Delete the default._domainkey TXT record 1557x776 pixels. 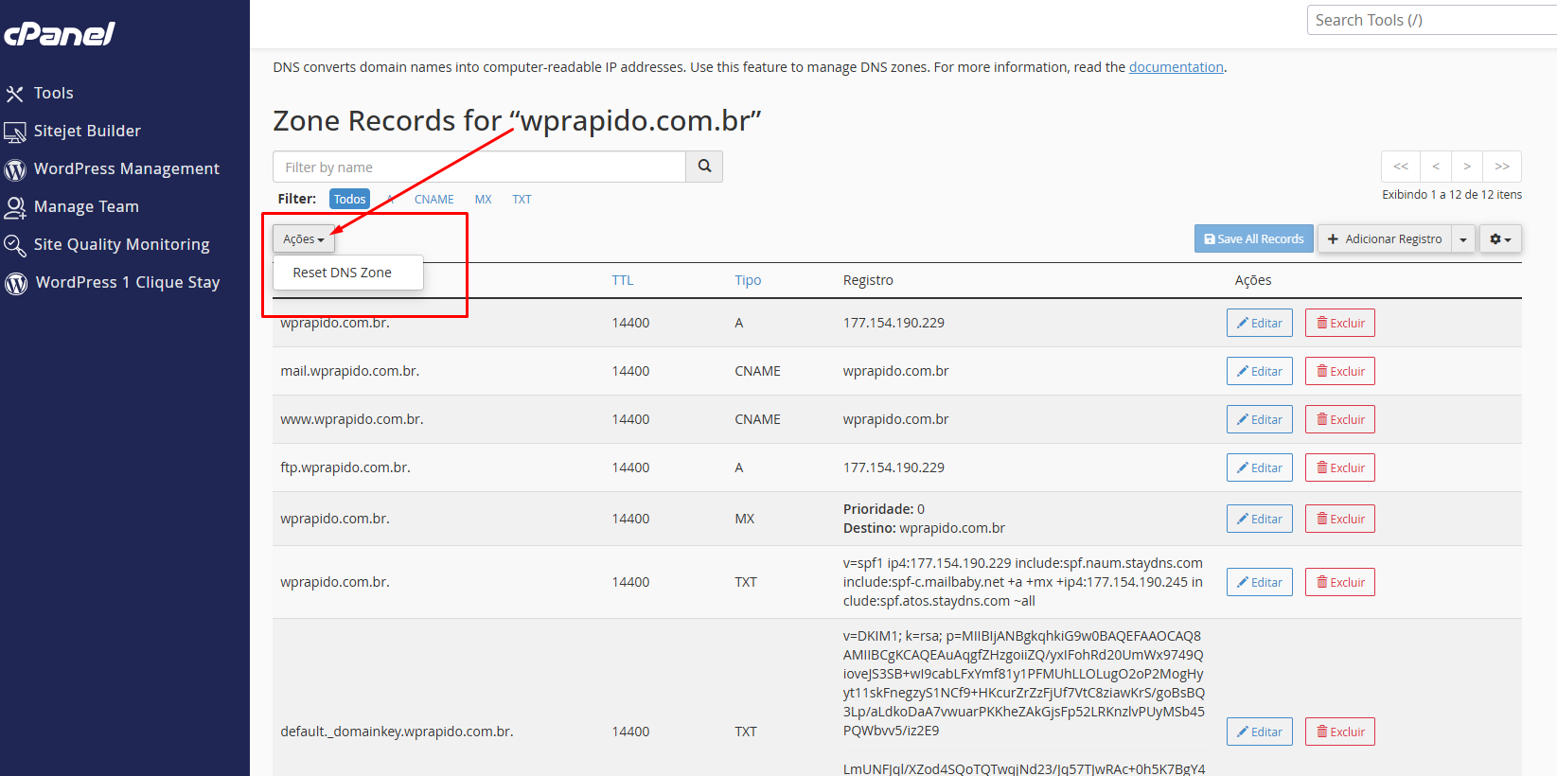(x=1339, y=732)
